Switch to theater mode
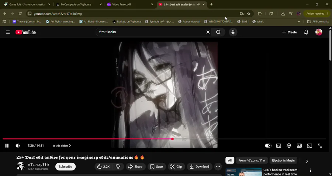 click(x=299, y=145)
